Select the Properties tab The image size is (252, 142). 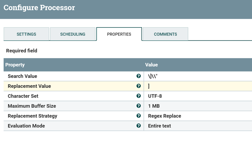(119, 34)
